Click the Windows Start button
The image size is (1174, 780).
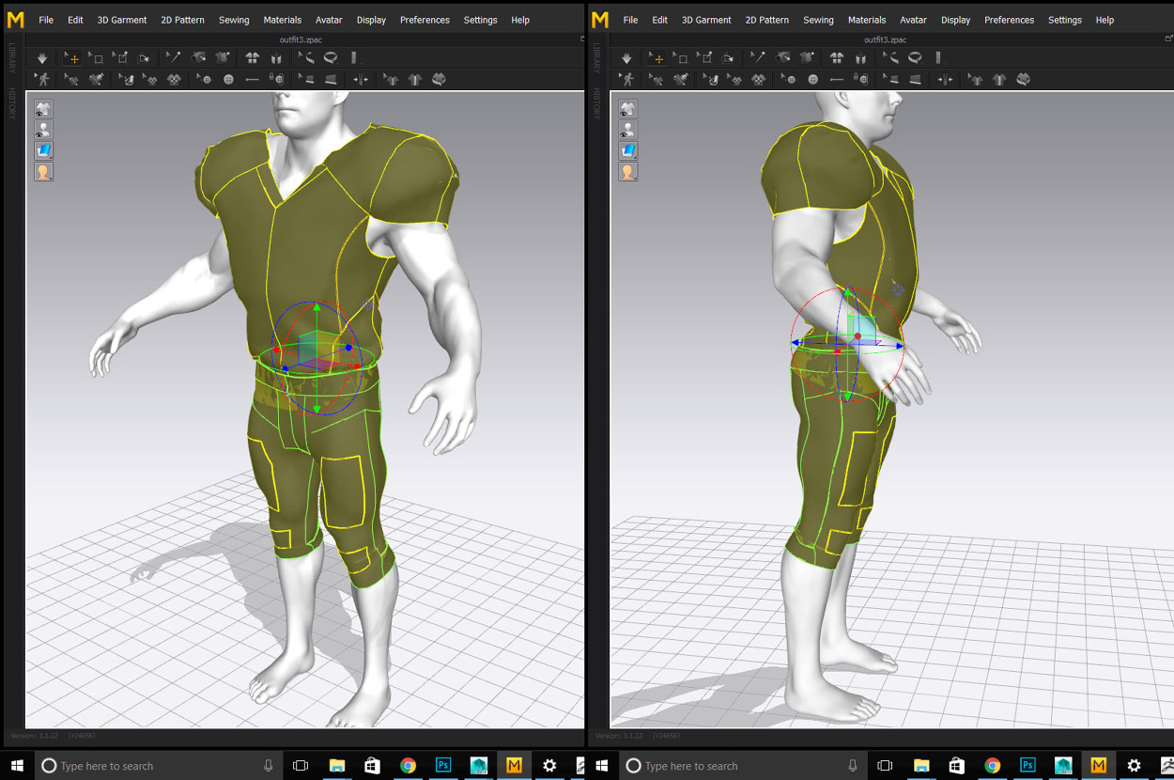click(17, 765)
